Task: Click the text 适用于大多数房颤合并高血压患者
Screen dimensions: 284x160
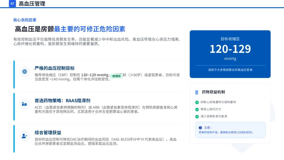Action: [230, 70]
